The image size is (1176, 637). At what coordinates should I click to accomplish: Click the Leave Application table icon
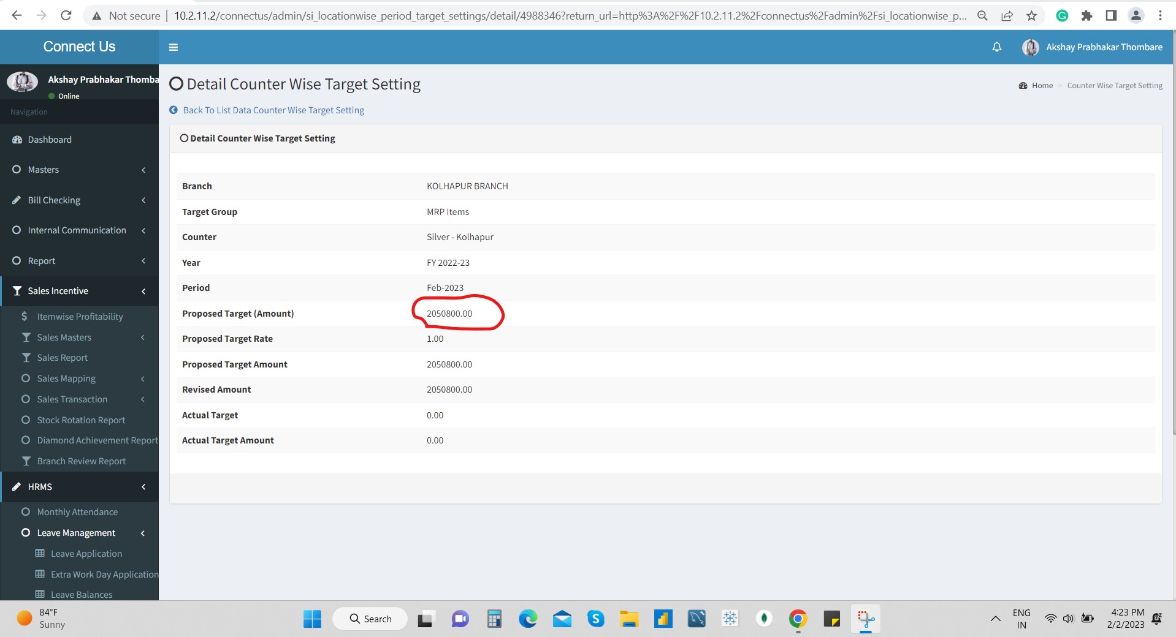(x=40, y=553)
